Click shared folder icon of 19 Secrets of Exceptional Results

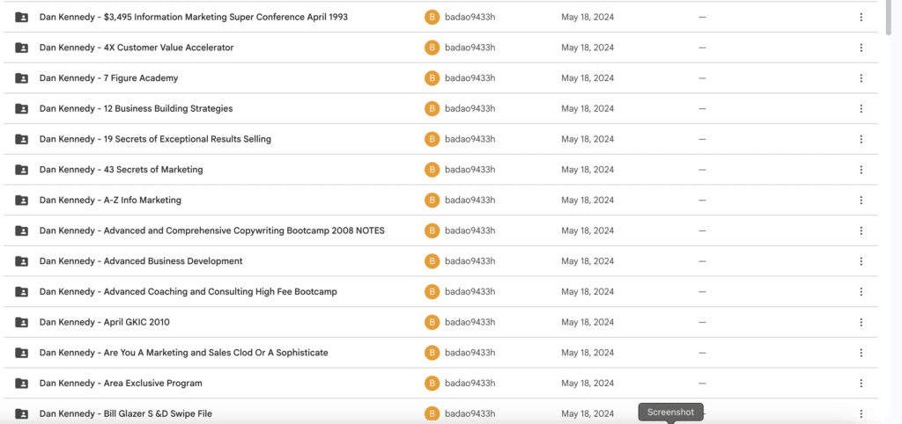tap(21, 139)
